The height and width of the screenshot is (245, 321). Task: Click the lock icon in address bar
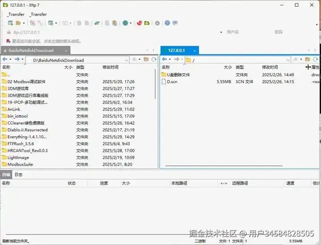coord(9,33)
